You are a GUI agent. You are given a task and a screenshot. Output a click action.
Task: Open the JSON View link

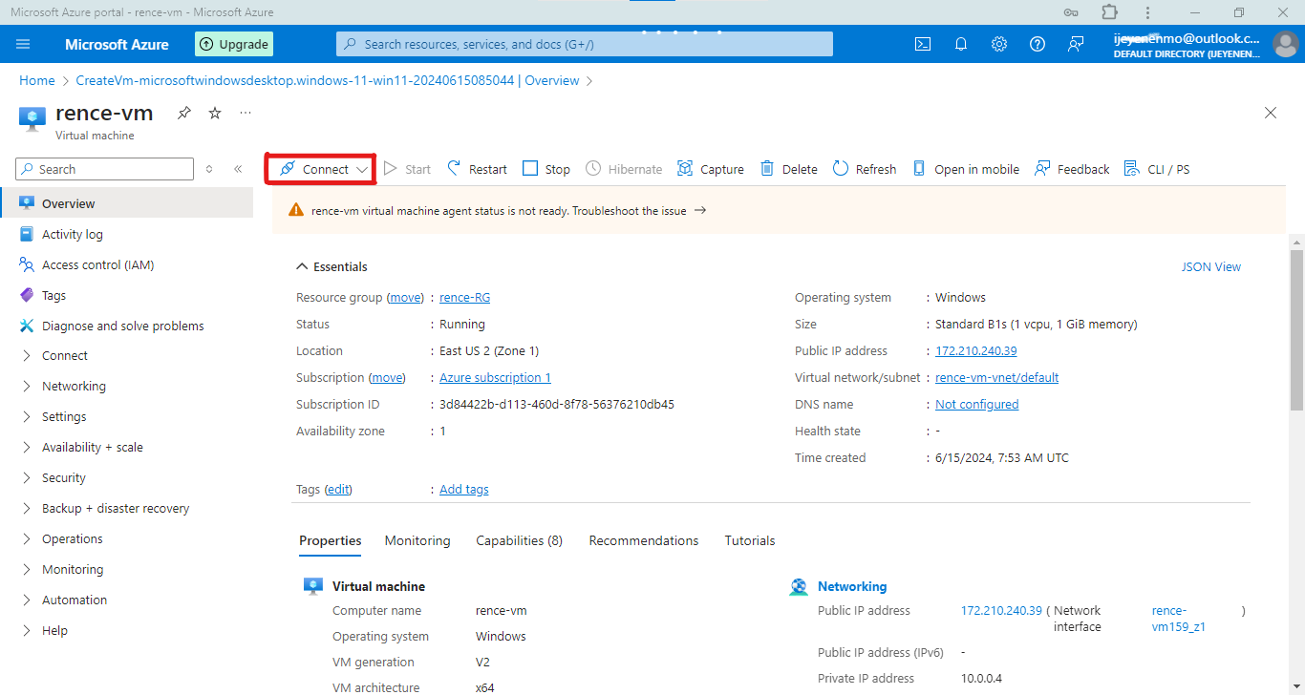1211,267
